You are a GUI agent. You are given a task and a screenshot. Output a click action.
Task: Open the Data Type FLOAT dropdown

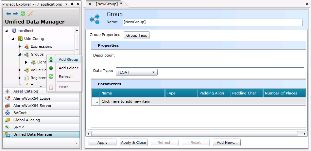(x=137, y=72)
